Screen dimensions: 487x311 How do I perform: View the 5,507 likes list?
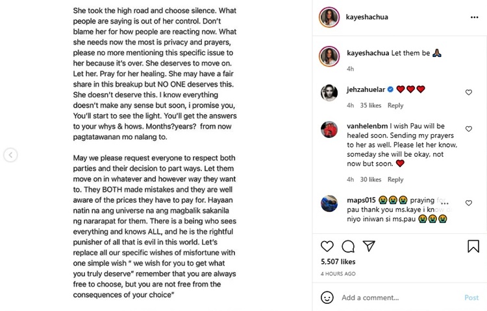coord(338,262)
